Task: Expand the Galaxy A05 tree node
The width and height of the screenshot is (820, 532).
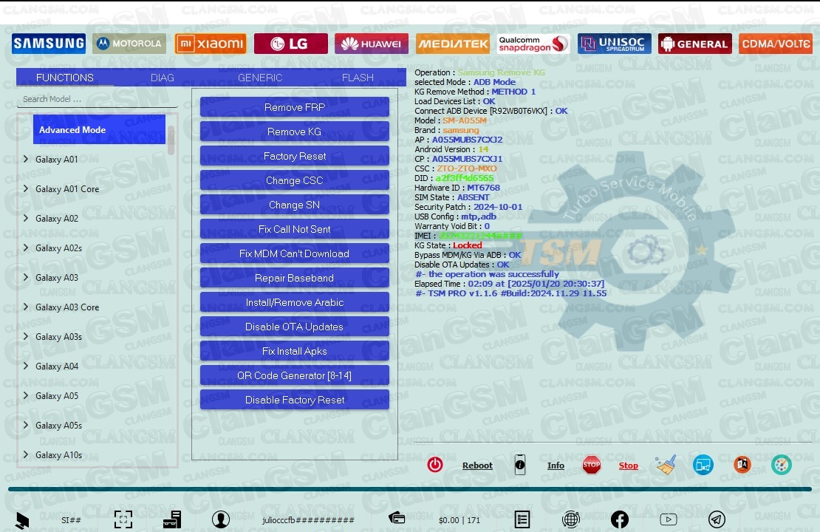Action: 26,395
